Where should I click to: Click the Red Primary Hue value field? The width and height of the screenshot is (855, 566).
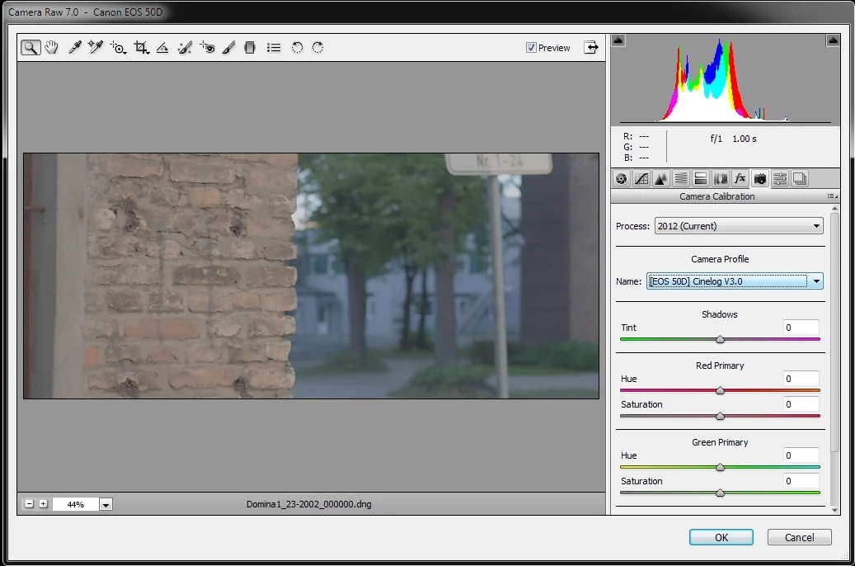(801, 379)
